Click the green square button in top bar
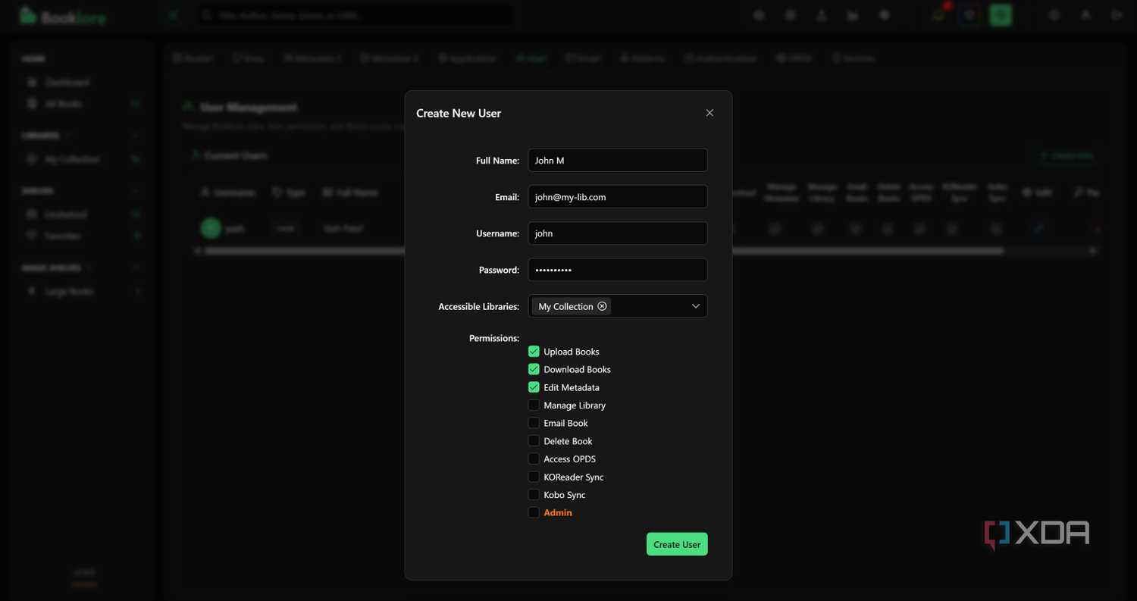 click(x=1001, y=14)
